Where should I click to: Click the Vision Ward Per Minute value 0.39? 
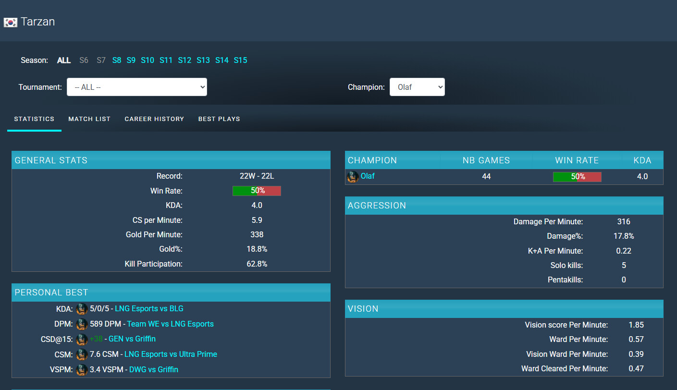[x=636, y=354]
